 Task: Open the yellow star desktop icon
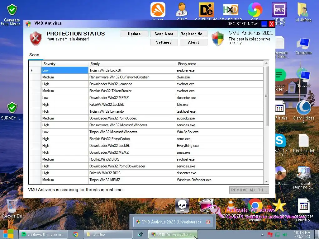tap(279, 205)
